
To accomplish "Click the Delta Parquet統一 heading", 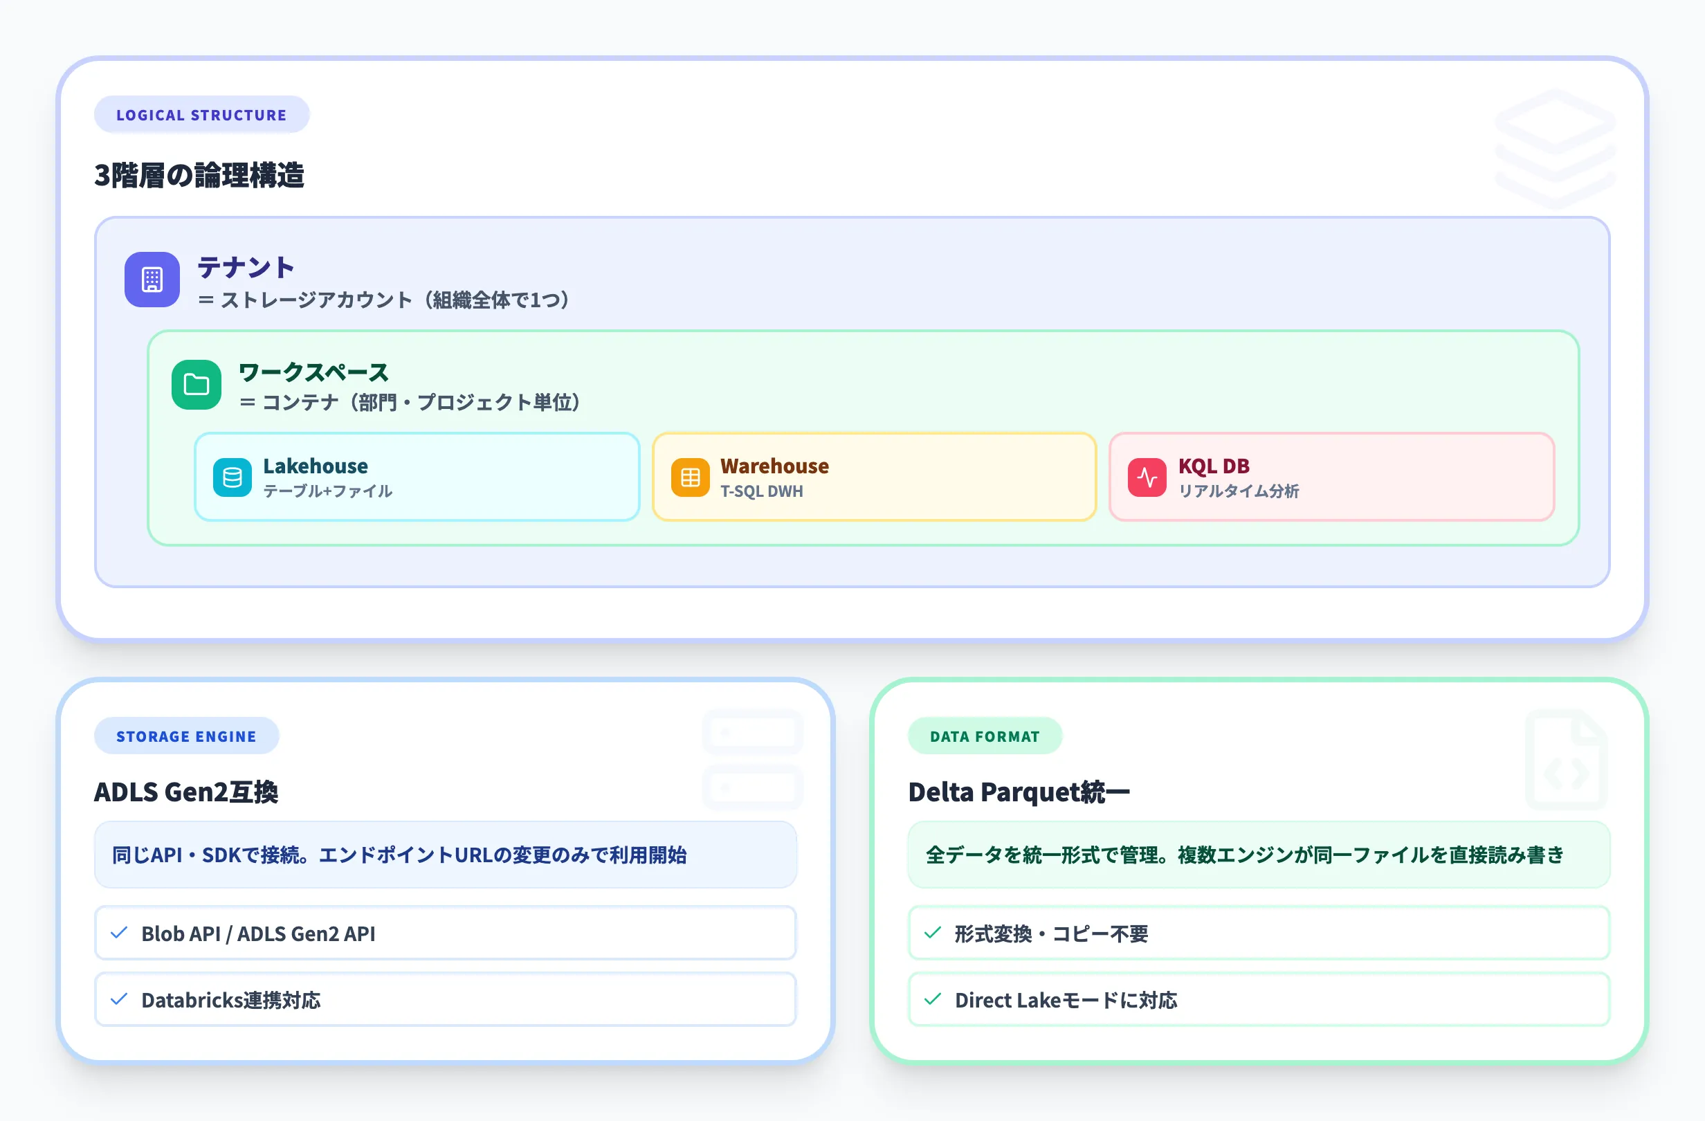I will [1019, 792].
